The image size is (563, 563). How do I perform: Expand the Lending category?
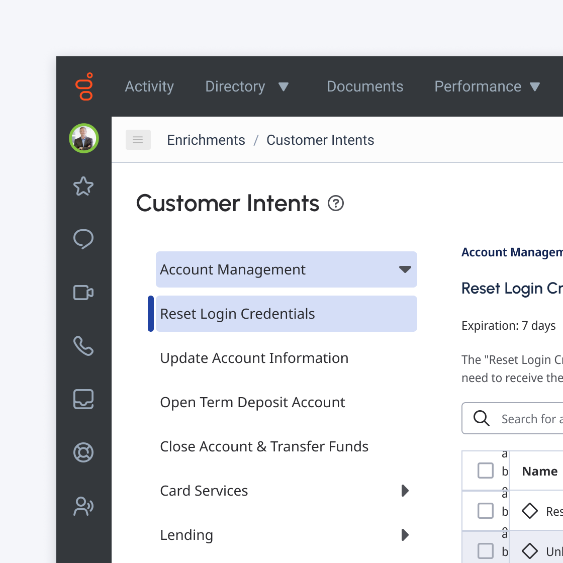(405, 535)
